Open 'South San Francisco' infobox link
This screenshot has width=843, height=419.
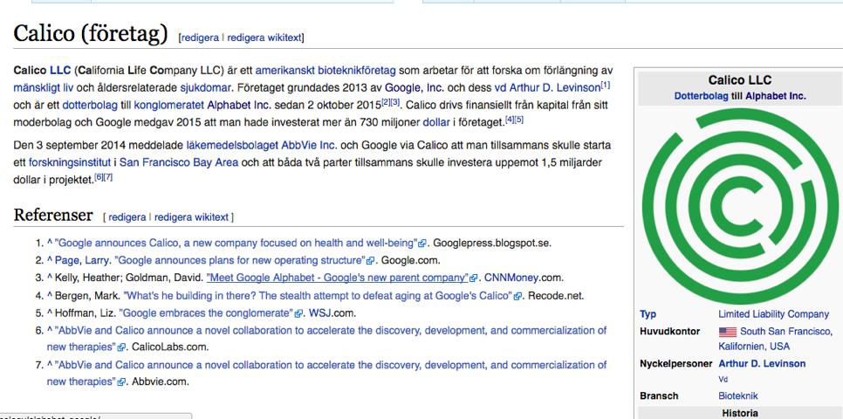(x=785, y=332)
